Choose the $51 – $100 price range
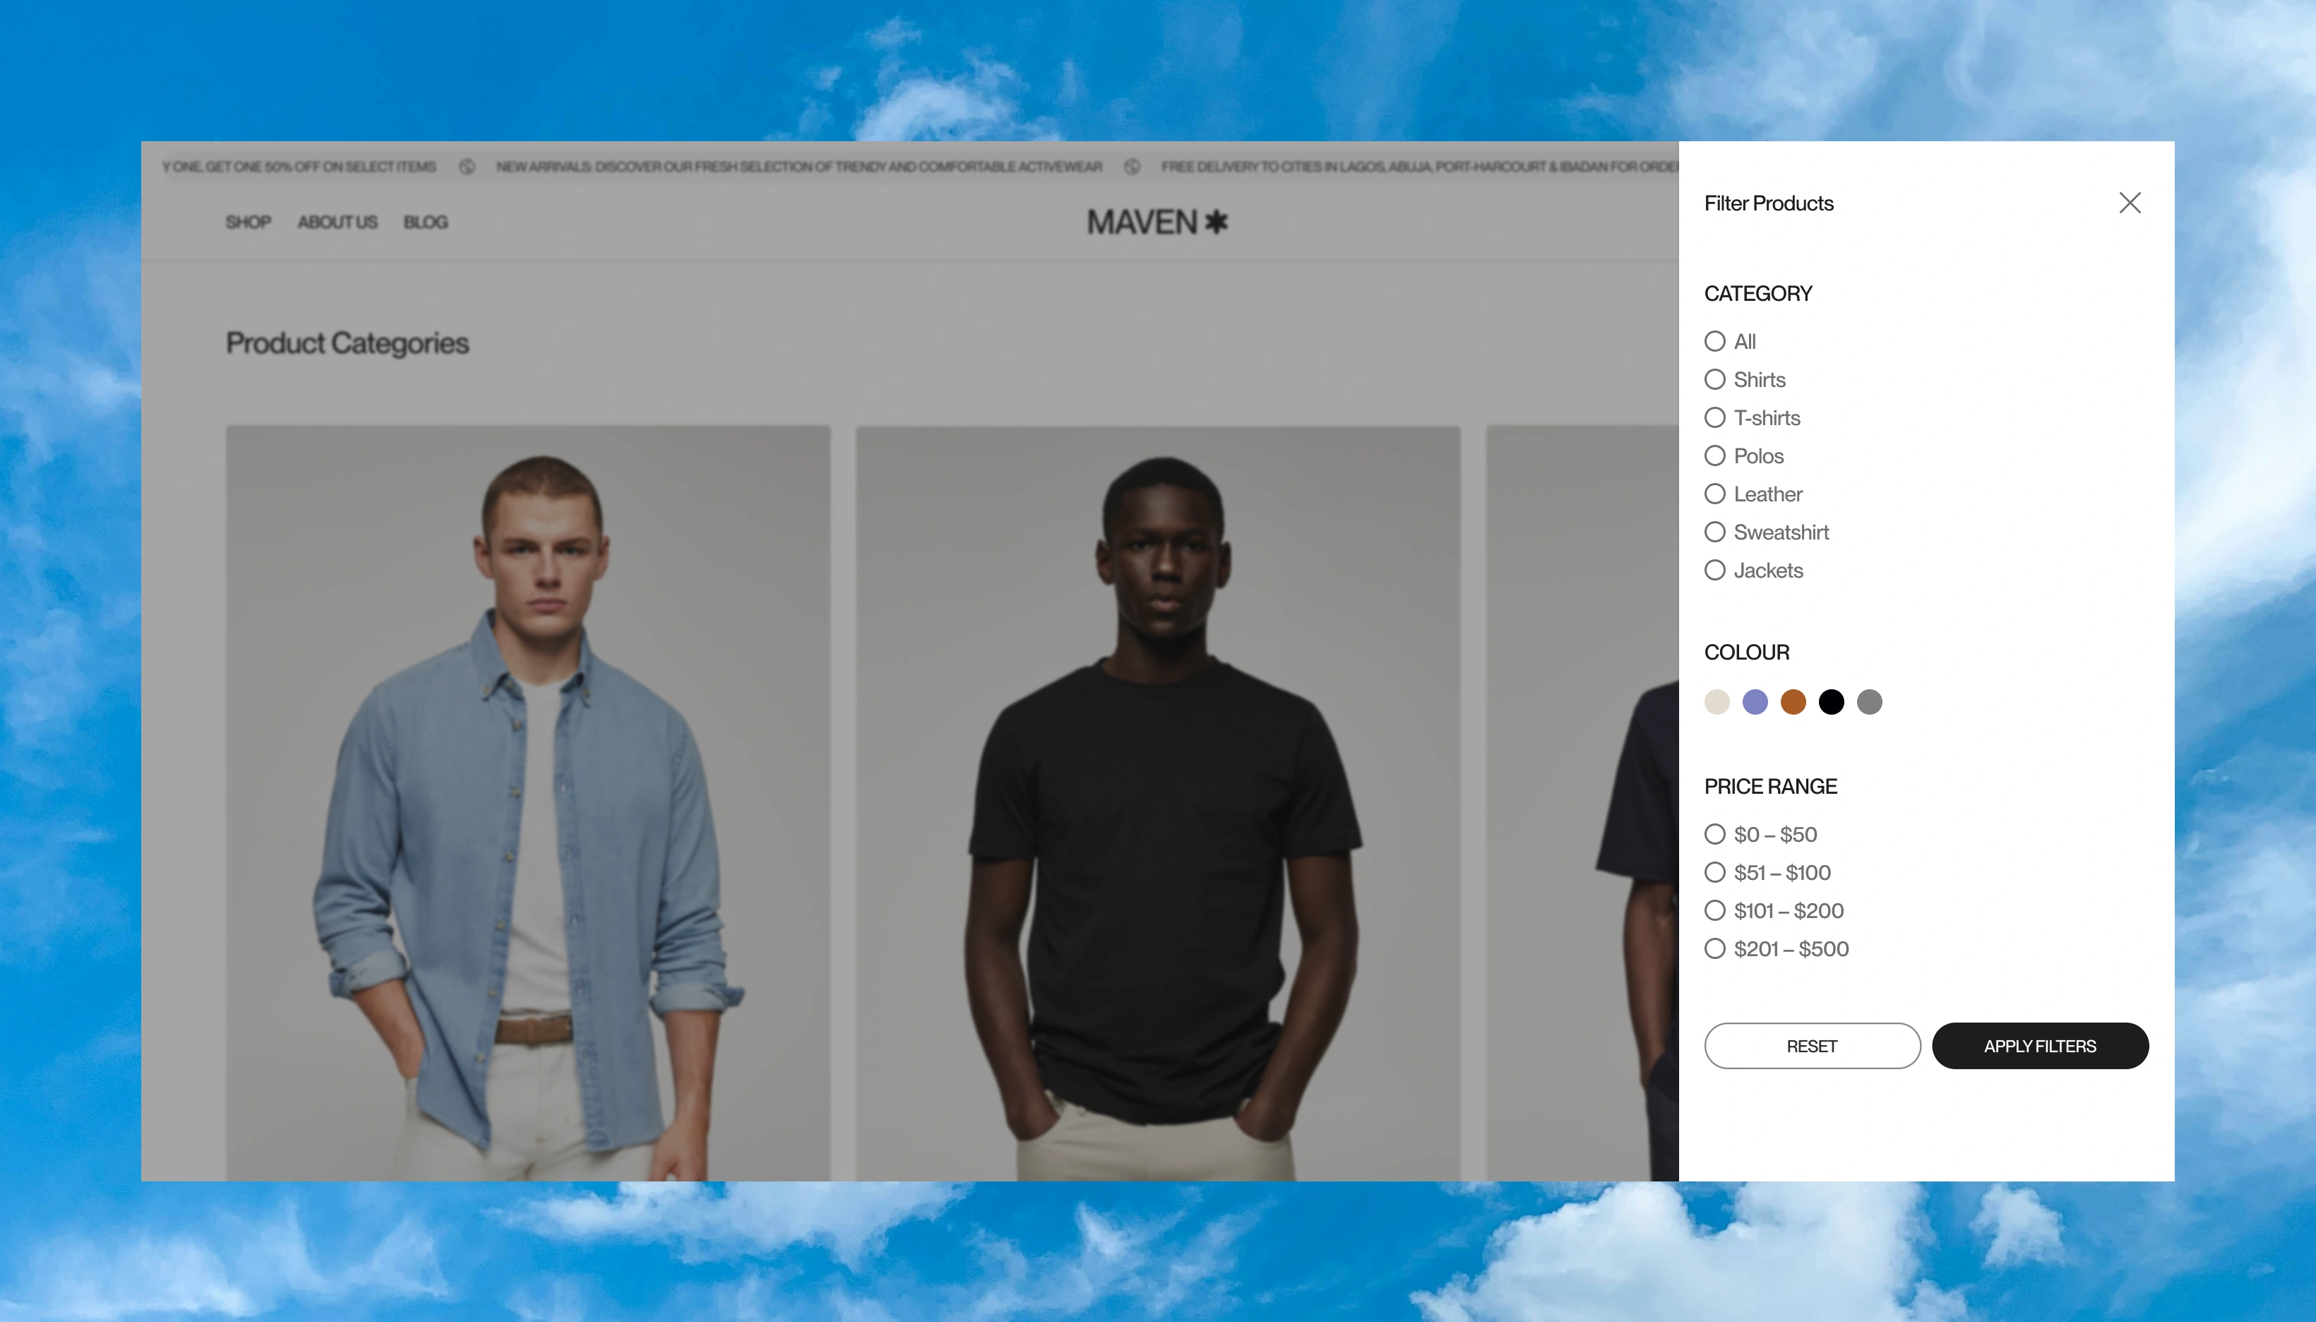This screenshot has width=2316, height=1322. (1714, 873)
